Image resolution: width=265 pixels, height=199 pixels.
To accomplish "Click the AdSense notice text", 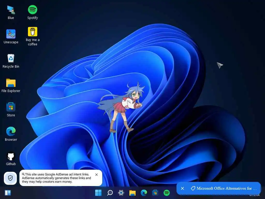I will coord(57,178).
